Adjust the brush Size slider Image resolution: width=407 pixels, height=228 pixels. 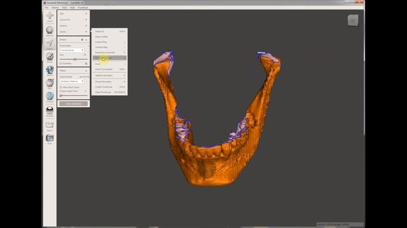[x=74, y=59]
